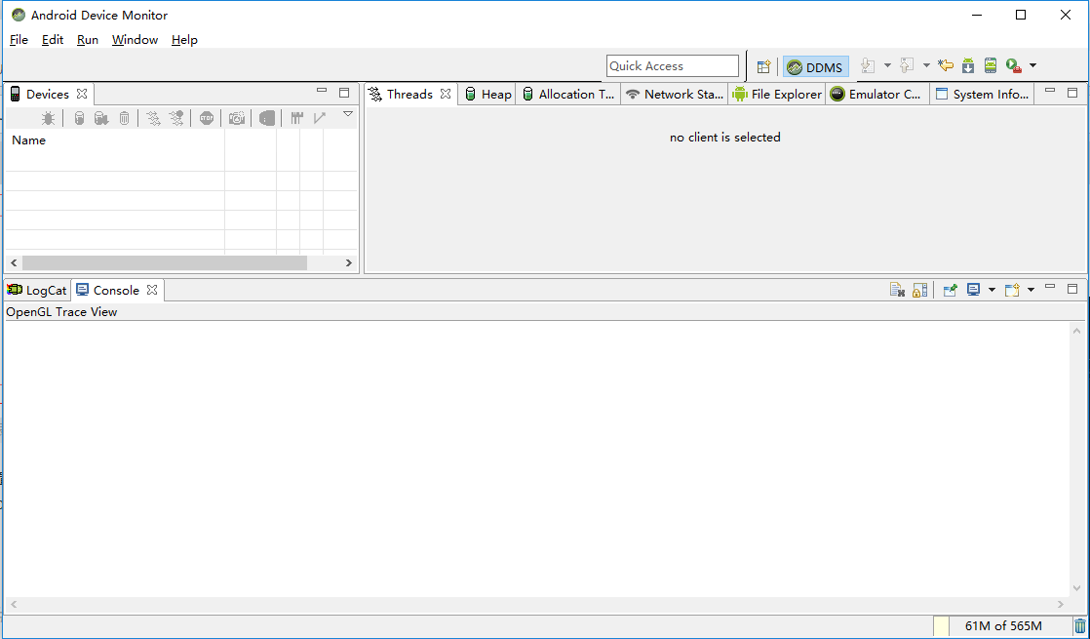The image size is (1090, 639).
Task: Click the Open Perspective icon
Action: click(764, 66)
